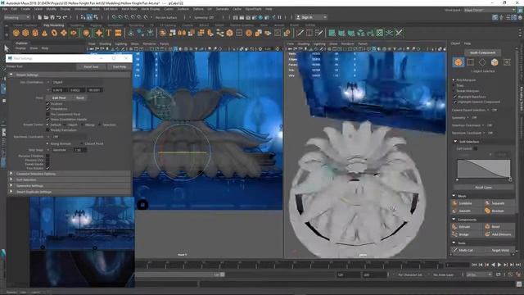Image resolution: width=524 pixels, height=295 pixels.
Task: Click the reference image thumbnail below Tool Settings
Action: [x=82, y=242]
